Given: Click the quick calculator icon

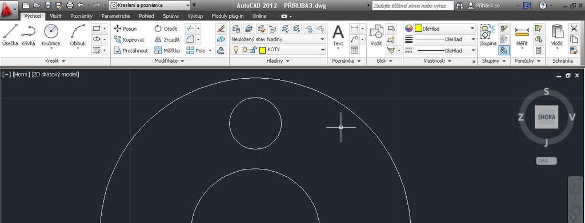Looking at the screenshot, I should point(538,50).
